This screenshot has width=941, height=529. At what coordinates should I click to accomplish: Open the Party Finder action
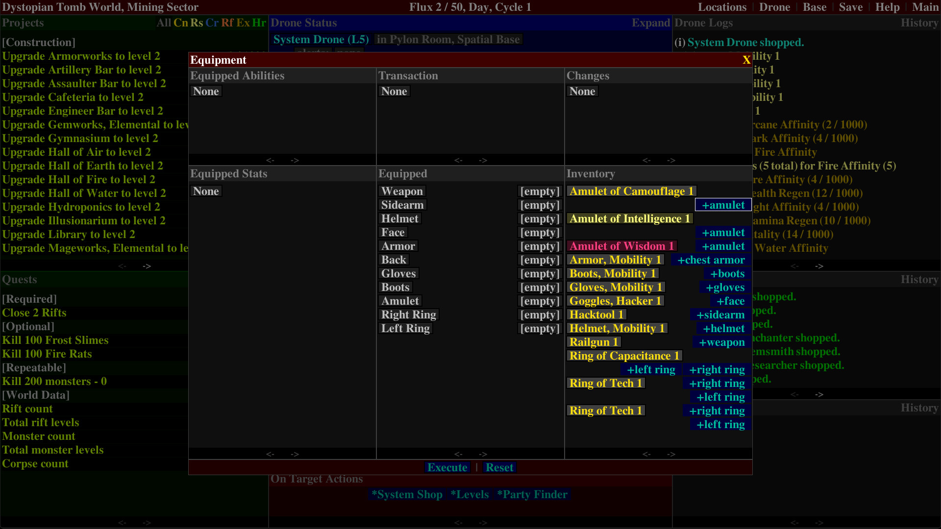point(532,494)
